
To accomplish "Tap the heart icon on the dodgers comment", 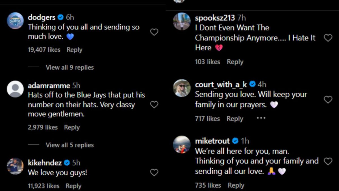I will tap(154, 32).
